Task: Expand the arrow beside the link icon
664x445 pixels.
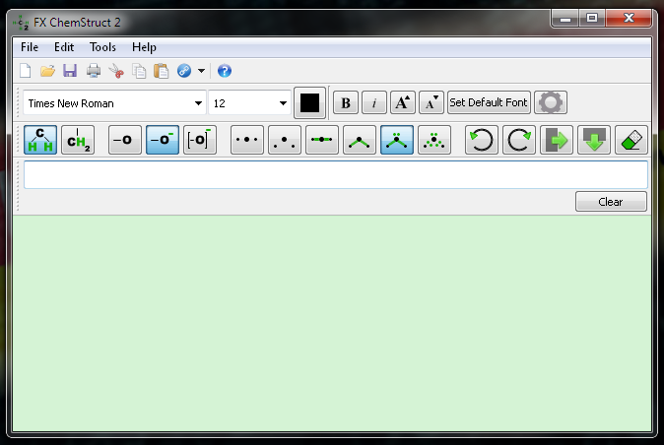Action: (201, 71)
